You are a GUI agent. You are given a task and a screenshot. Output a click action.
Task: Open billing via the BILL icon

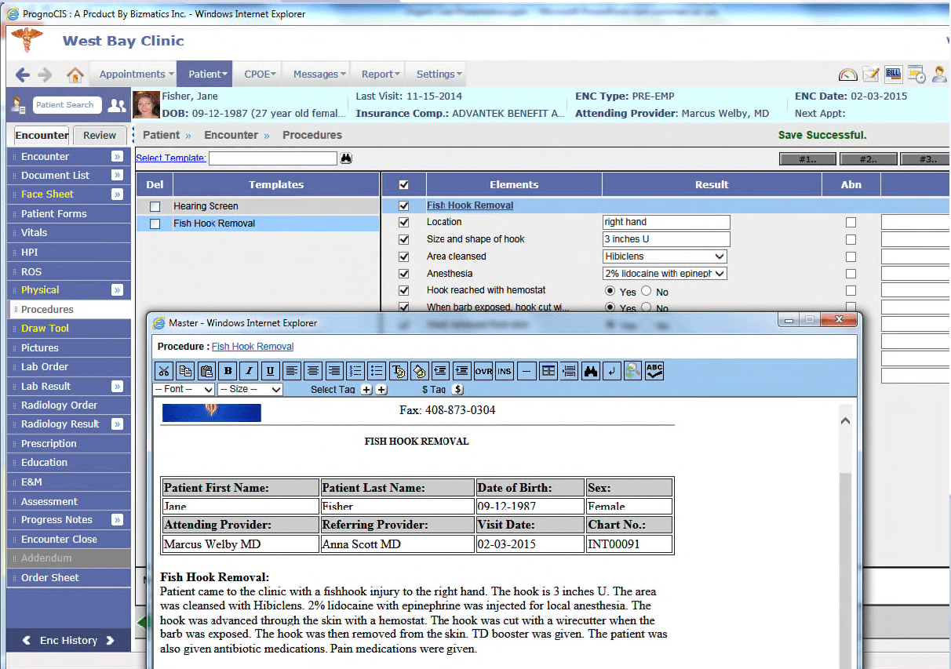(893, 73)
